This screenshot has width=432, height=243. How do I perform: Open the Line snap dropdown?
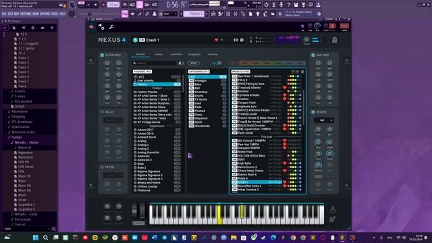(169, 13)
